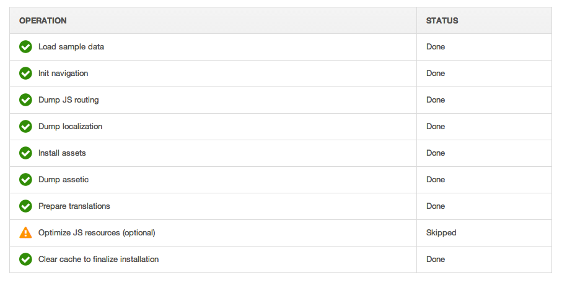The image size is (562, 291).
Task: Click the STATUS column header
Action: point(442,21)
